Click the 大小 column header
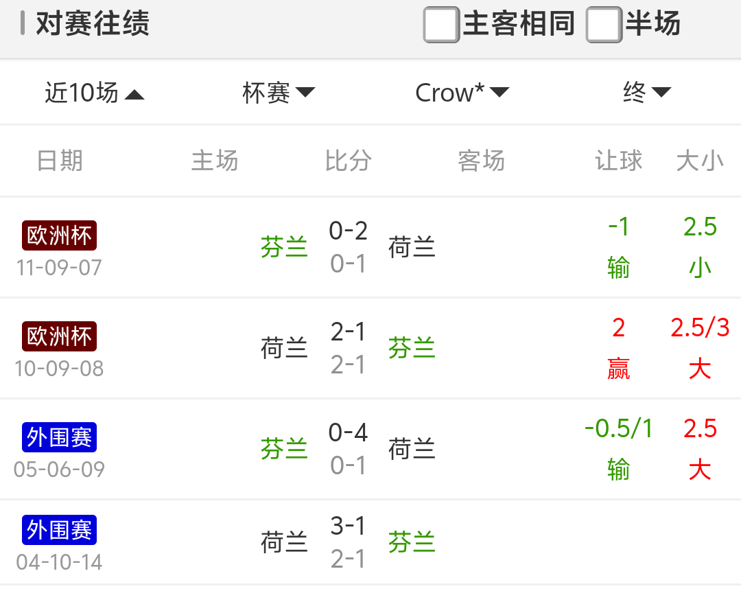Viewport: 741px width, 591px height. coord(700,161)
